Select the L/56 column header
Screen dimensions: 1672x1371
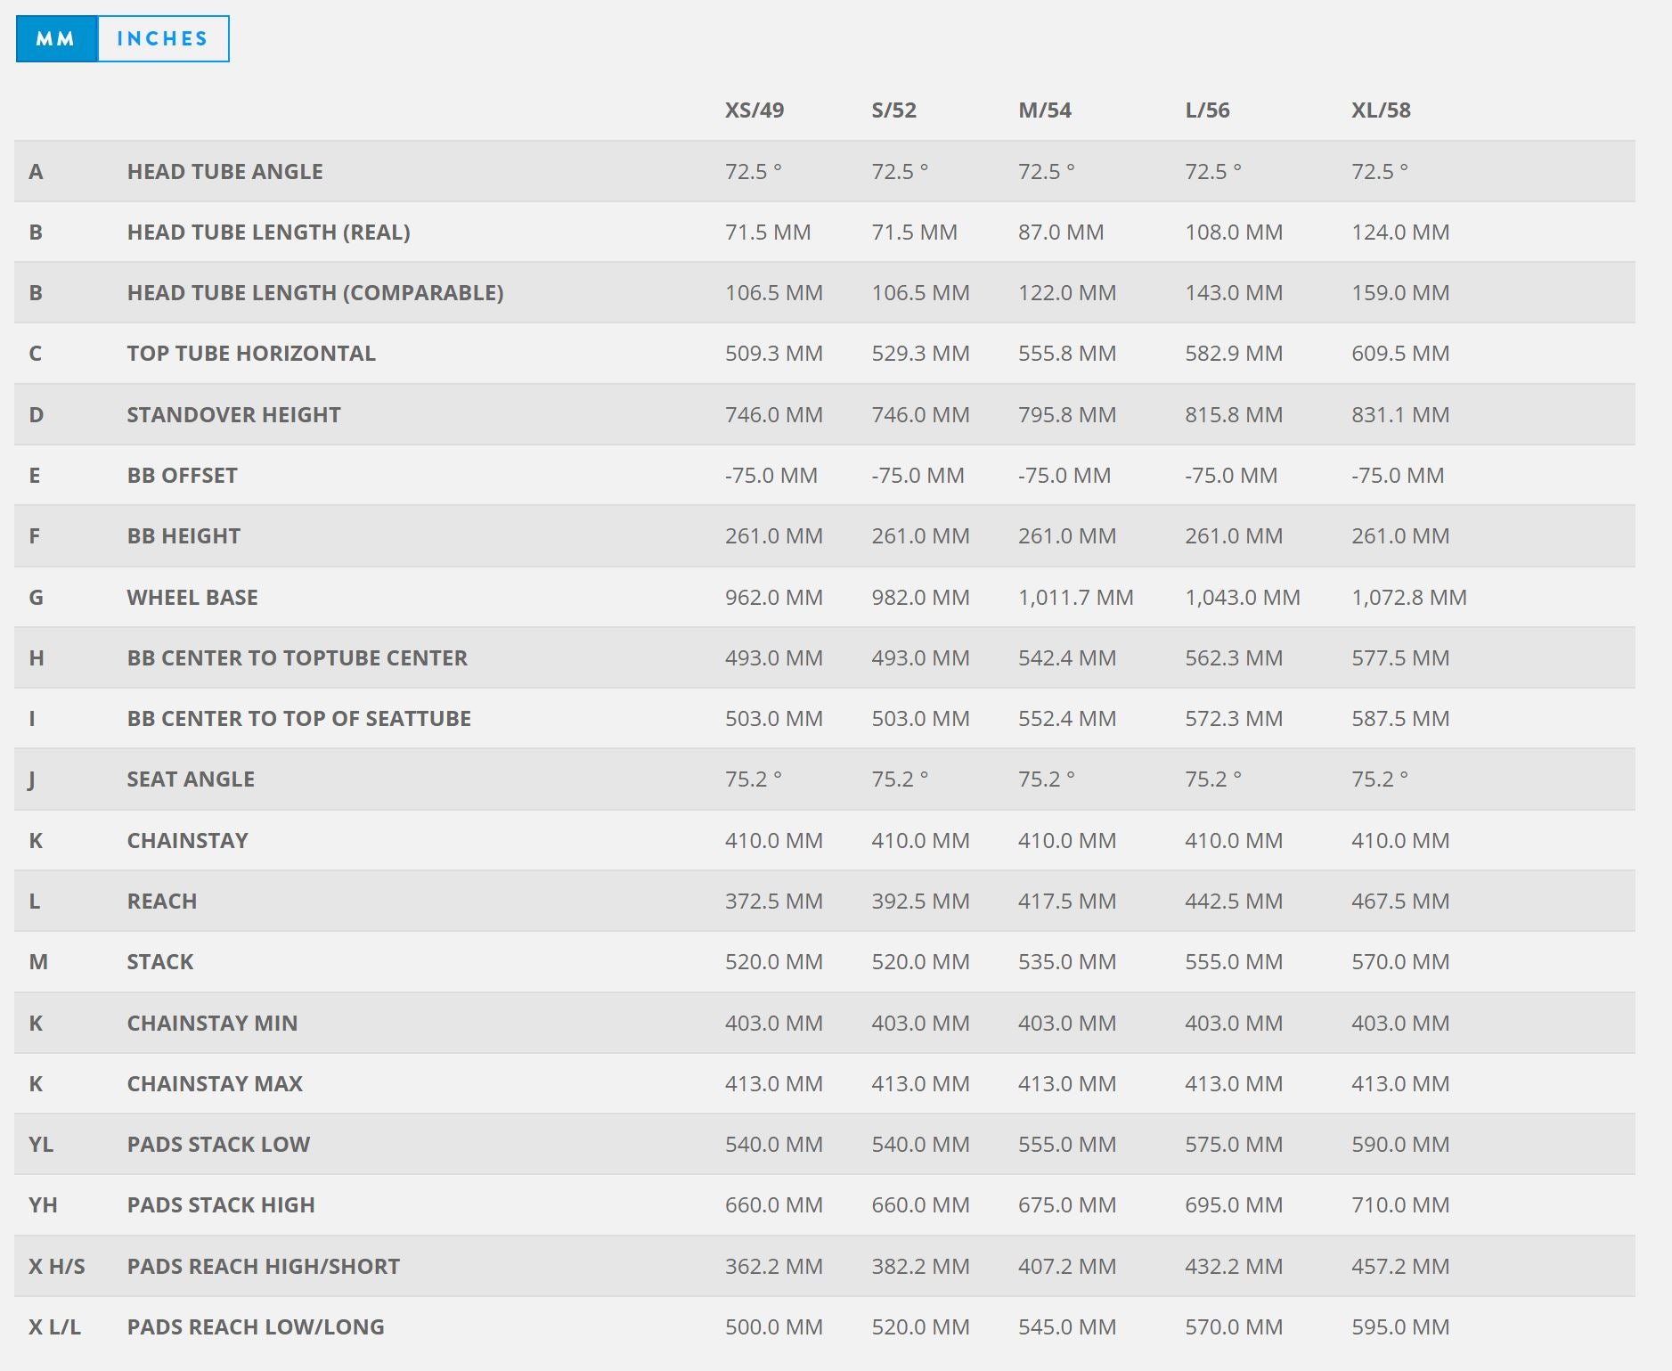(1207, 110)
